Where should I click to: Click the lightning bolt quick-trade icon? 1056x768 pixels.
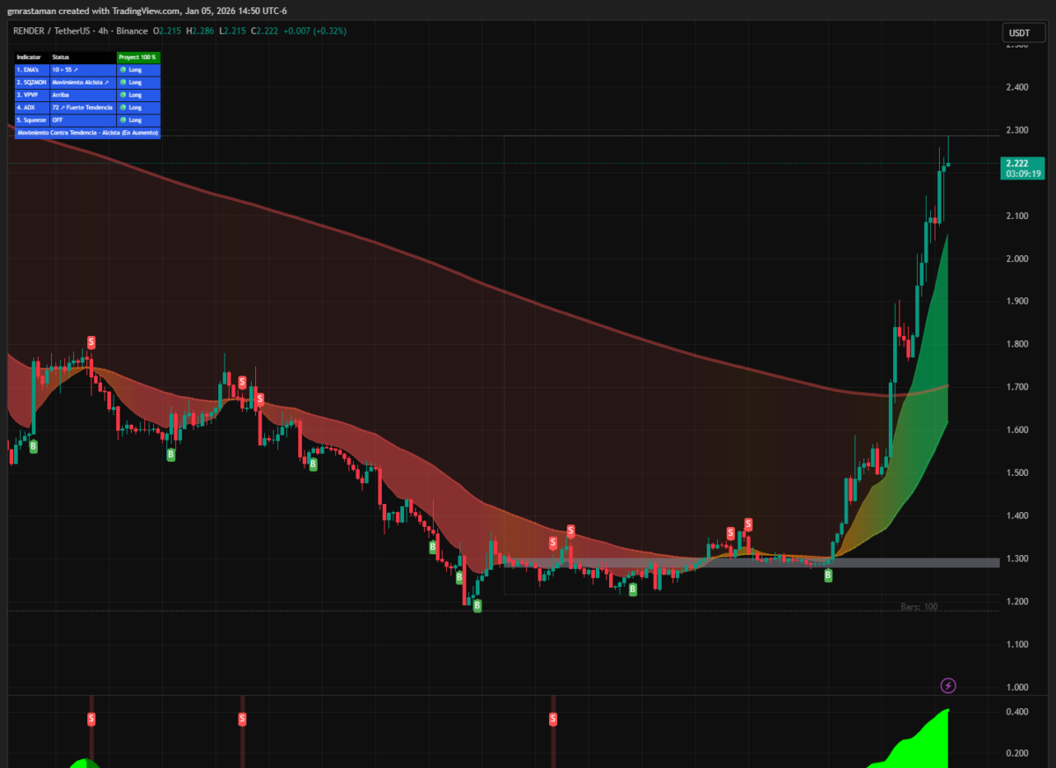(x=949, y=686)
